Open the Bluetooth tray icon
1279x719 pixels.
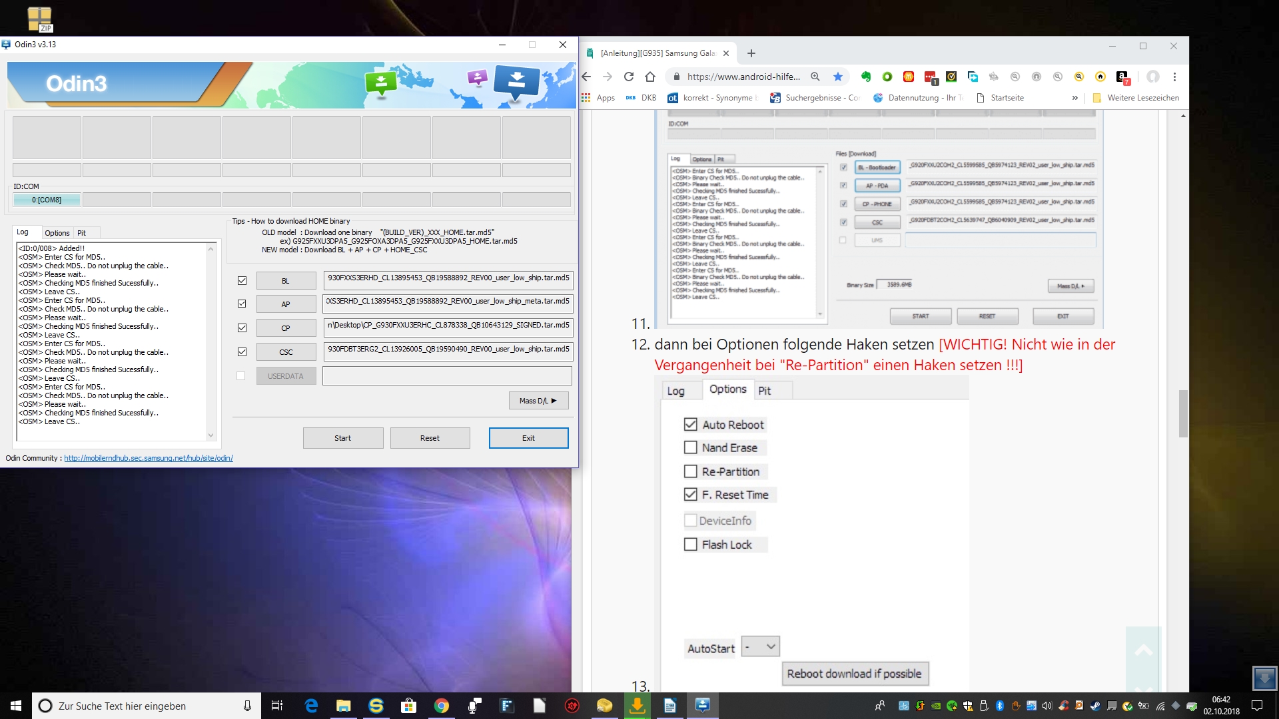[1000, 706]
